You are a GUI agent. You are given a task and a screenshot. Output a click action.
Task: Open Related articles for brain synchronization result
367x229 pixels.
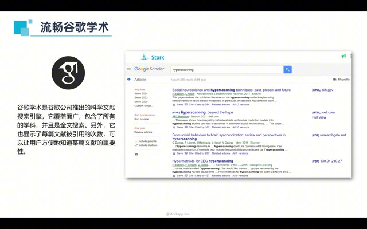coord(221,153)
